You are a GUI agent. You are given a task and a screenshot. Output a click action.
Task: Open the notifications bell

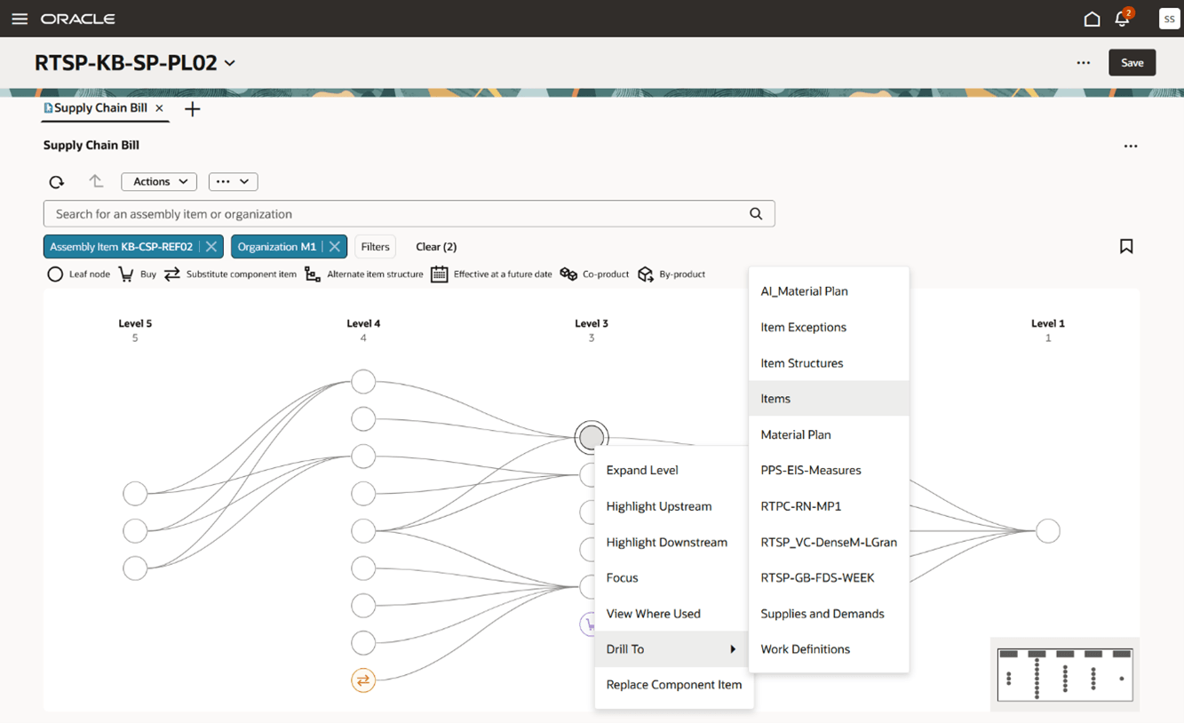[1122, 19]
